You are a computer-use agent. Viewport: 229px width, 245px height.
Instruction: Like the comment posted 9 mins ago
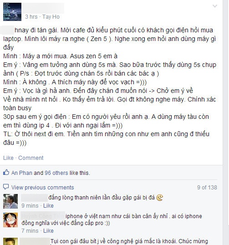[x=48, y=206]
